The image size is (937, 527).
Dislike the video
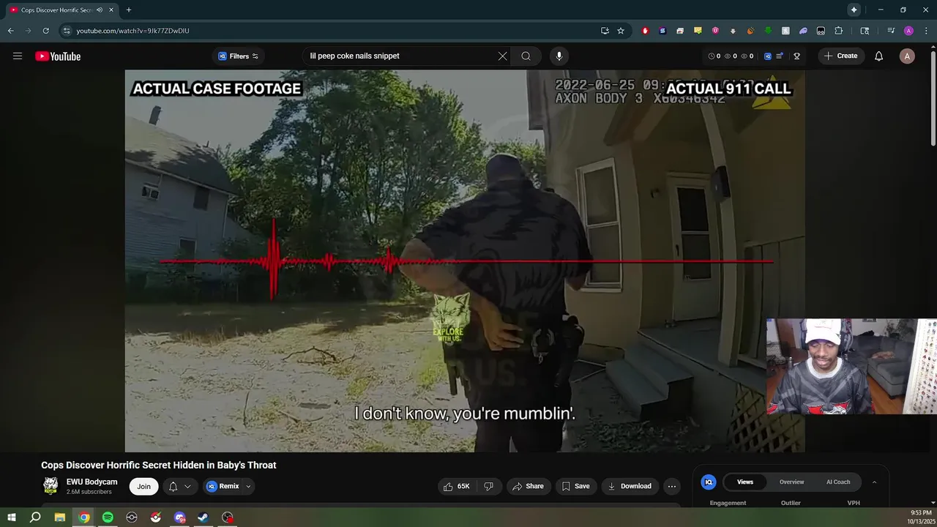(x=489, y=486)
